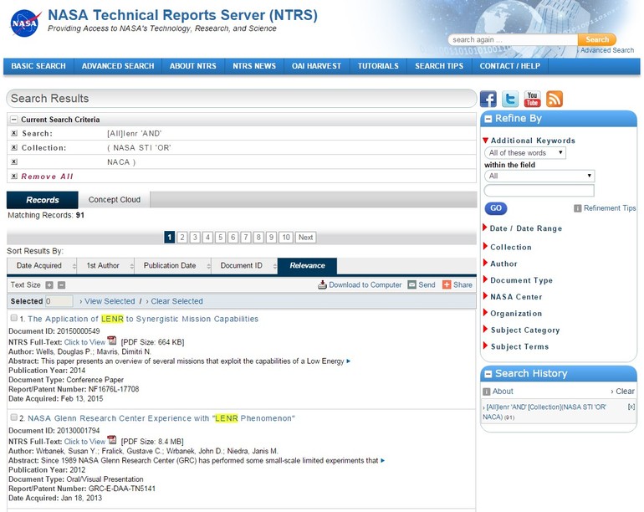Open About NTRS in the nav bar

(193, 66)
